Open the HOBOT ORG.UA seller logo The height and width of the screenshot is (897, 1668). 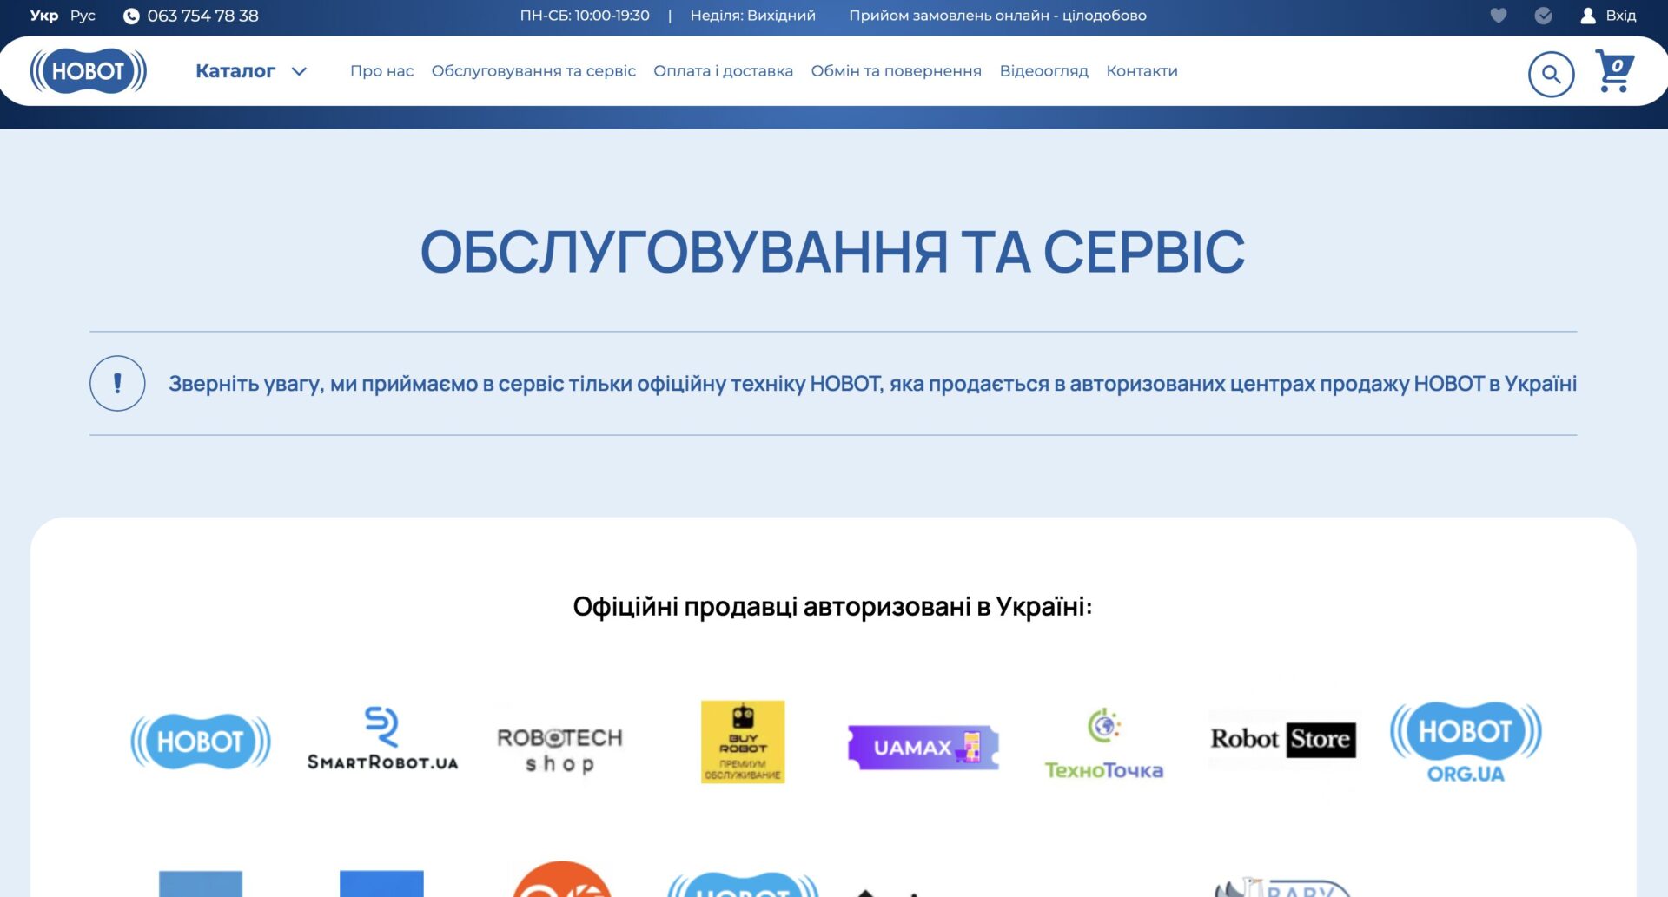[x=1466, y=742]
